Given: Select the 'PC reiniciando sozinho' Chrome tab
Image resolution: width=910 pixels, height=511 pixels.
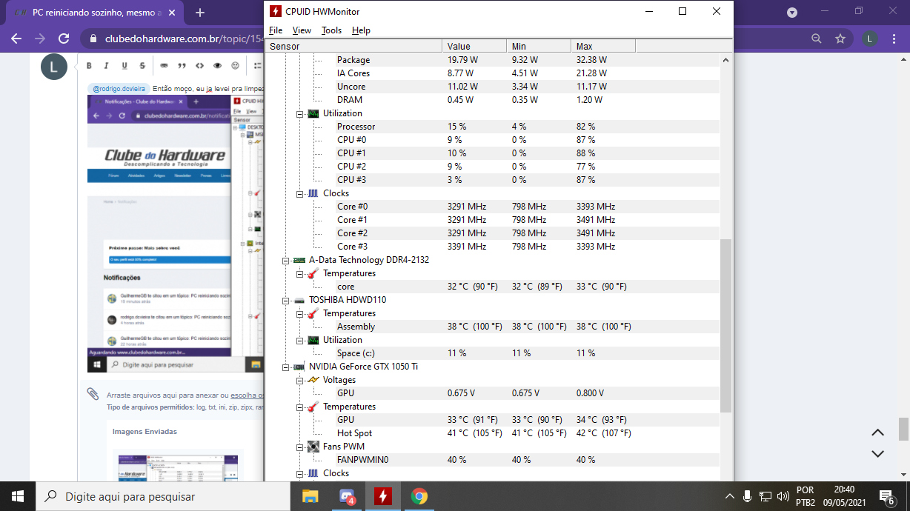Looking at the screenshot, I should (x=95, y=13).
